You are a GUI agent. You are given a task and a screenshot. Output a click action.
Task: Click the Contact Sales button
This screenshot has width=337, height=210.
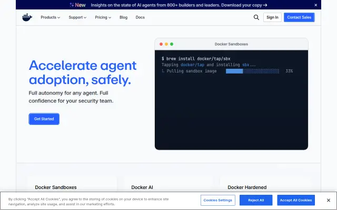click(299, 17)
